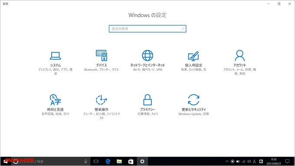Click the battery icon in system tray
This screenshot has height=166, width=295.
pyautogui.click(x=238, y=161)
